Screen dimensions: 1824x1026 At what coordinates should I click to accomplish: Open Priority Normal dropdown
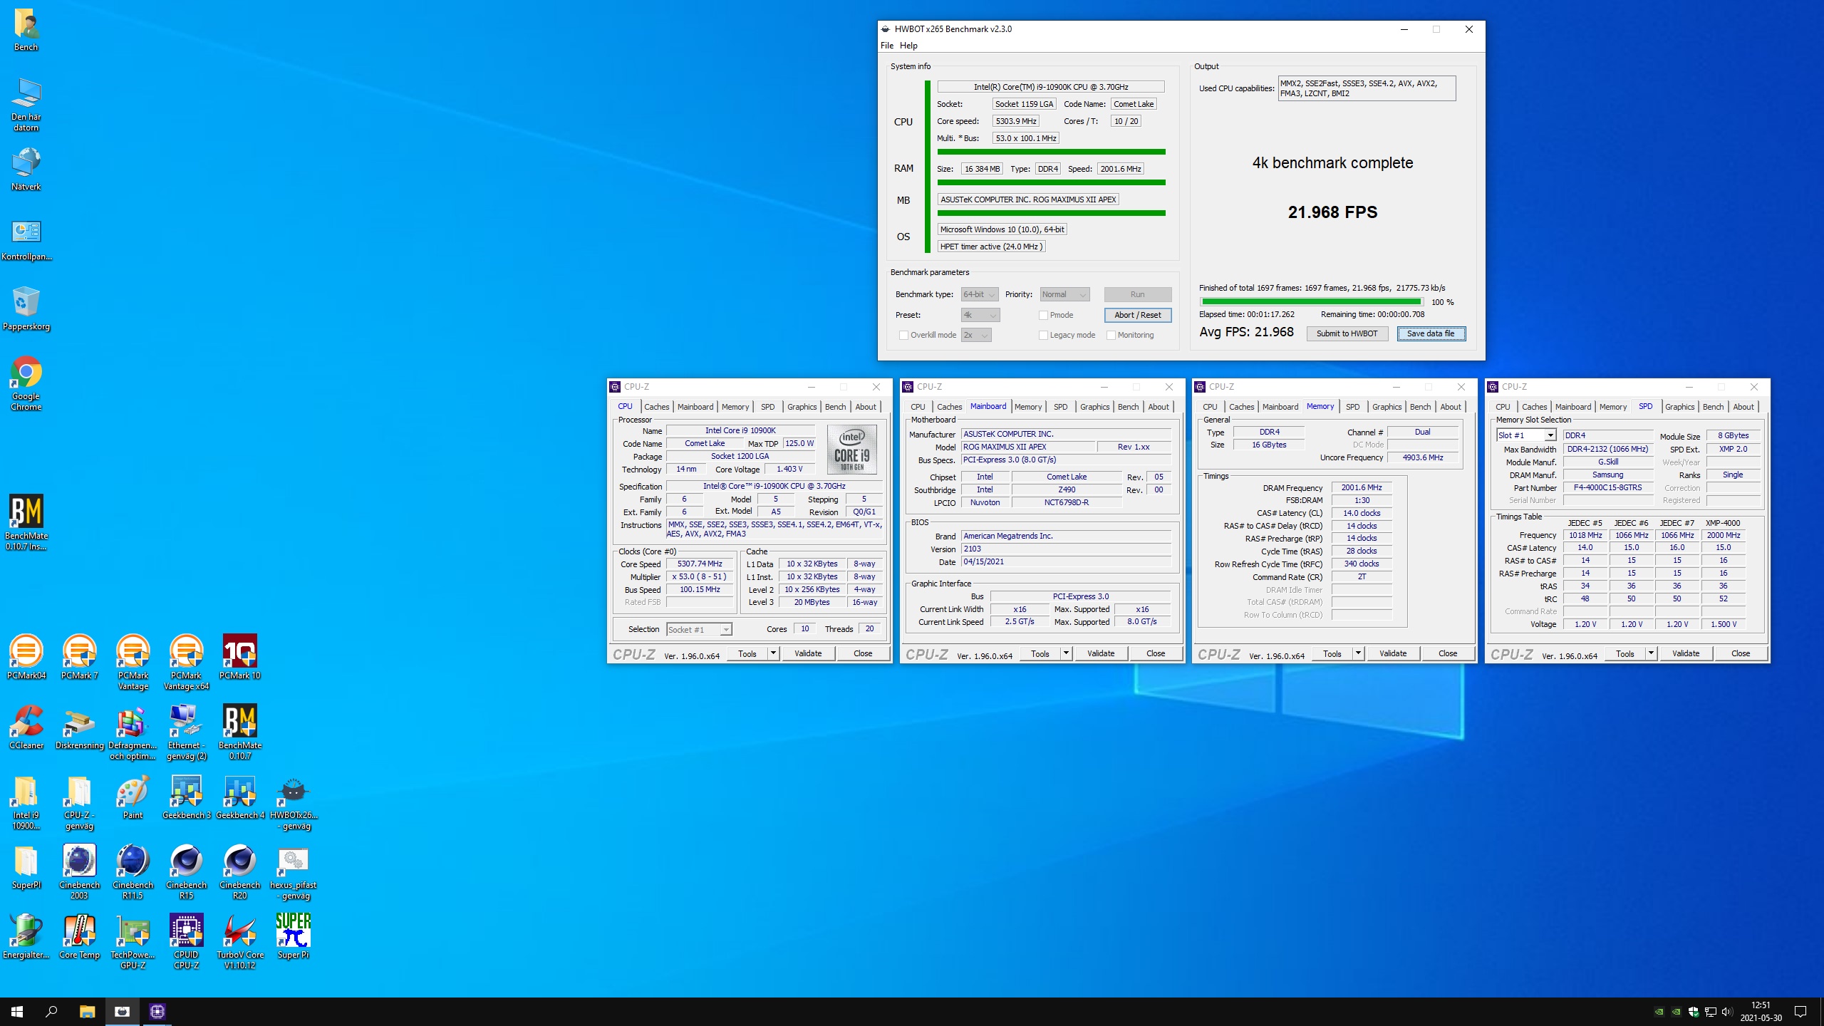click(1064, 294)
